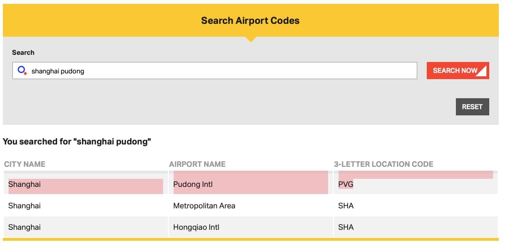Click the Search Airport Codes heading
Screen dimensions: 505x246
click(250, 20)
